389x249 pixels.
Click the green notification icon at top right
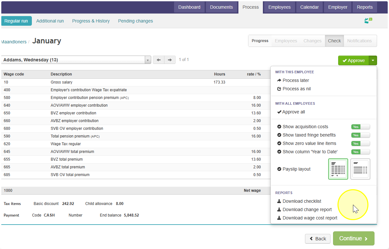pyautogui.click(x=368, y=21)
